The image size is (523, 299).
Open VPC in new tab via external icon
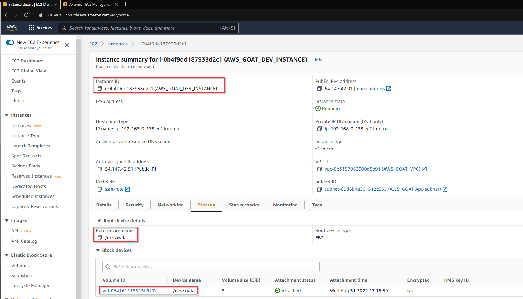pos(424,169)
